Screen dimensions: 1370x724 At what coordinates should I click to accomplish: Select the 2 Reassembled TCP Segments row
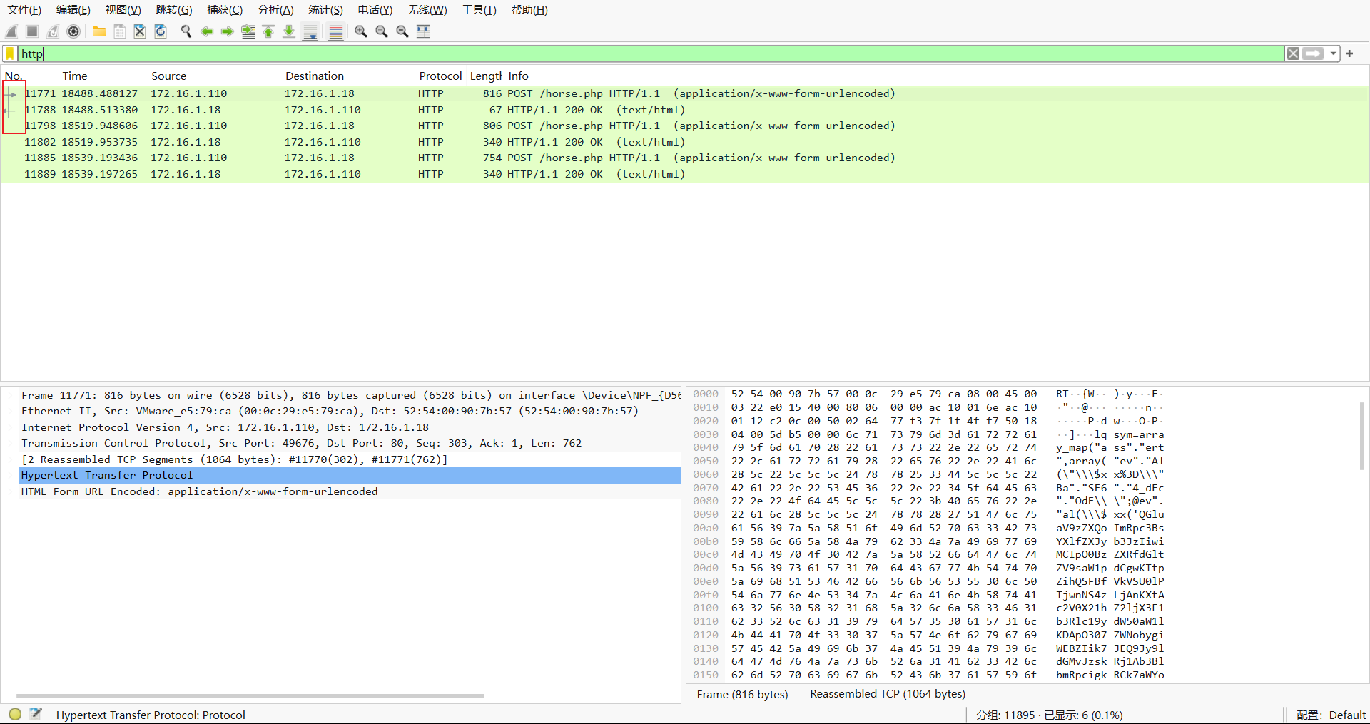(x=350, y=459)
